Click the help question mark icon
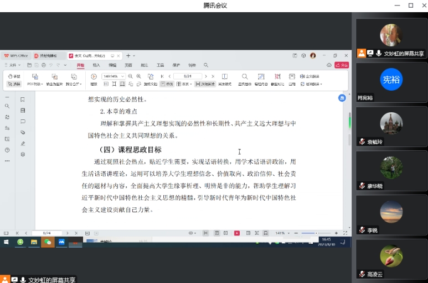 pyautogui.click(x=7, y=150)
